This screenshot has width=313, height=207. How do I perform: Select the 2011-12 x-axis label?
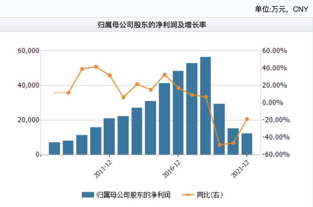[103, 169]
